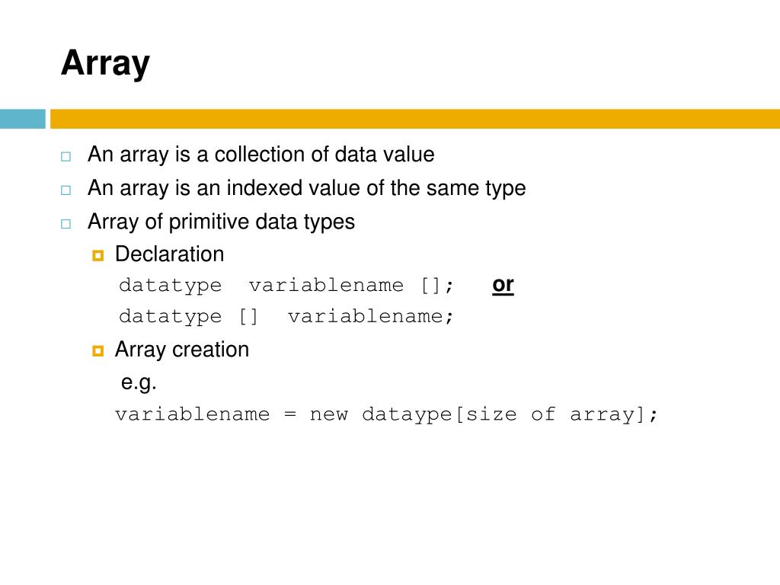This screenshot has width=780, height=585.
Task: Click the "Array of primitive data types" text
Action: pyautogui.click(x=221, y=222)
